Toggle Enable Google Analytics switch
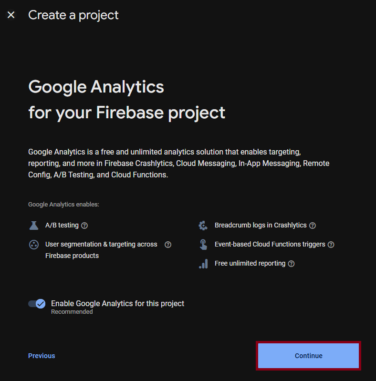This screenshot has height=381, width=376. [37, 304]
